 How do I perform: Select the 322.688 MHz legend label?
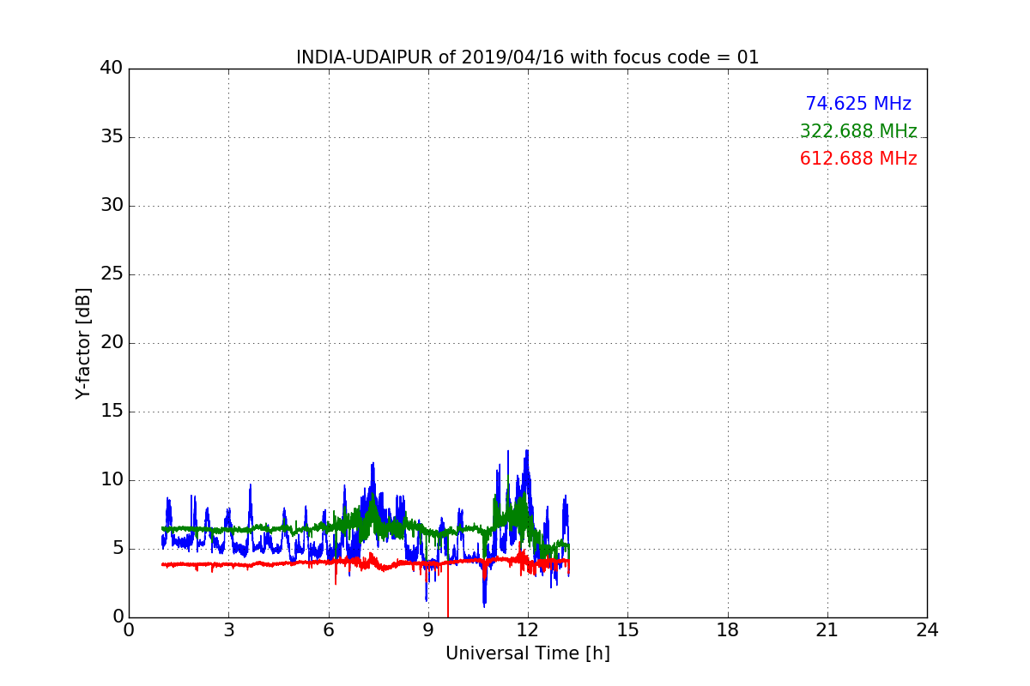pyautogui.click(x=858, y=131)
